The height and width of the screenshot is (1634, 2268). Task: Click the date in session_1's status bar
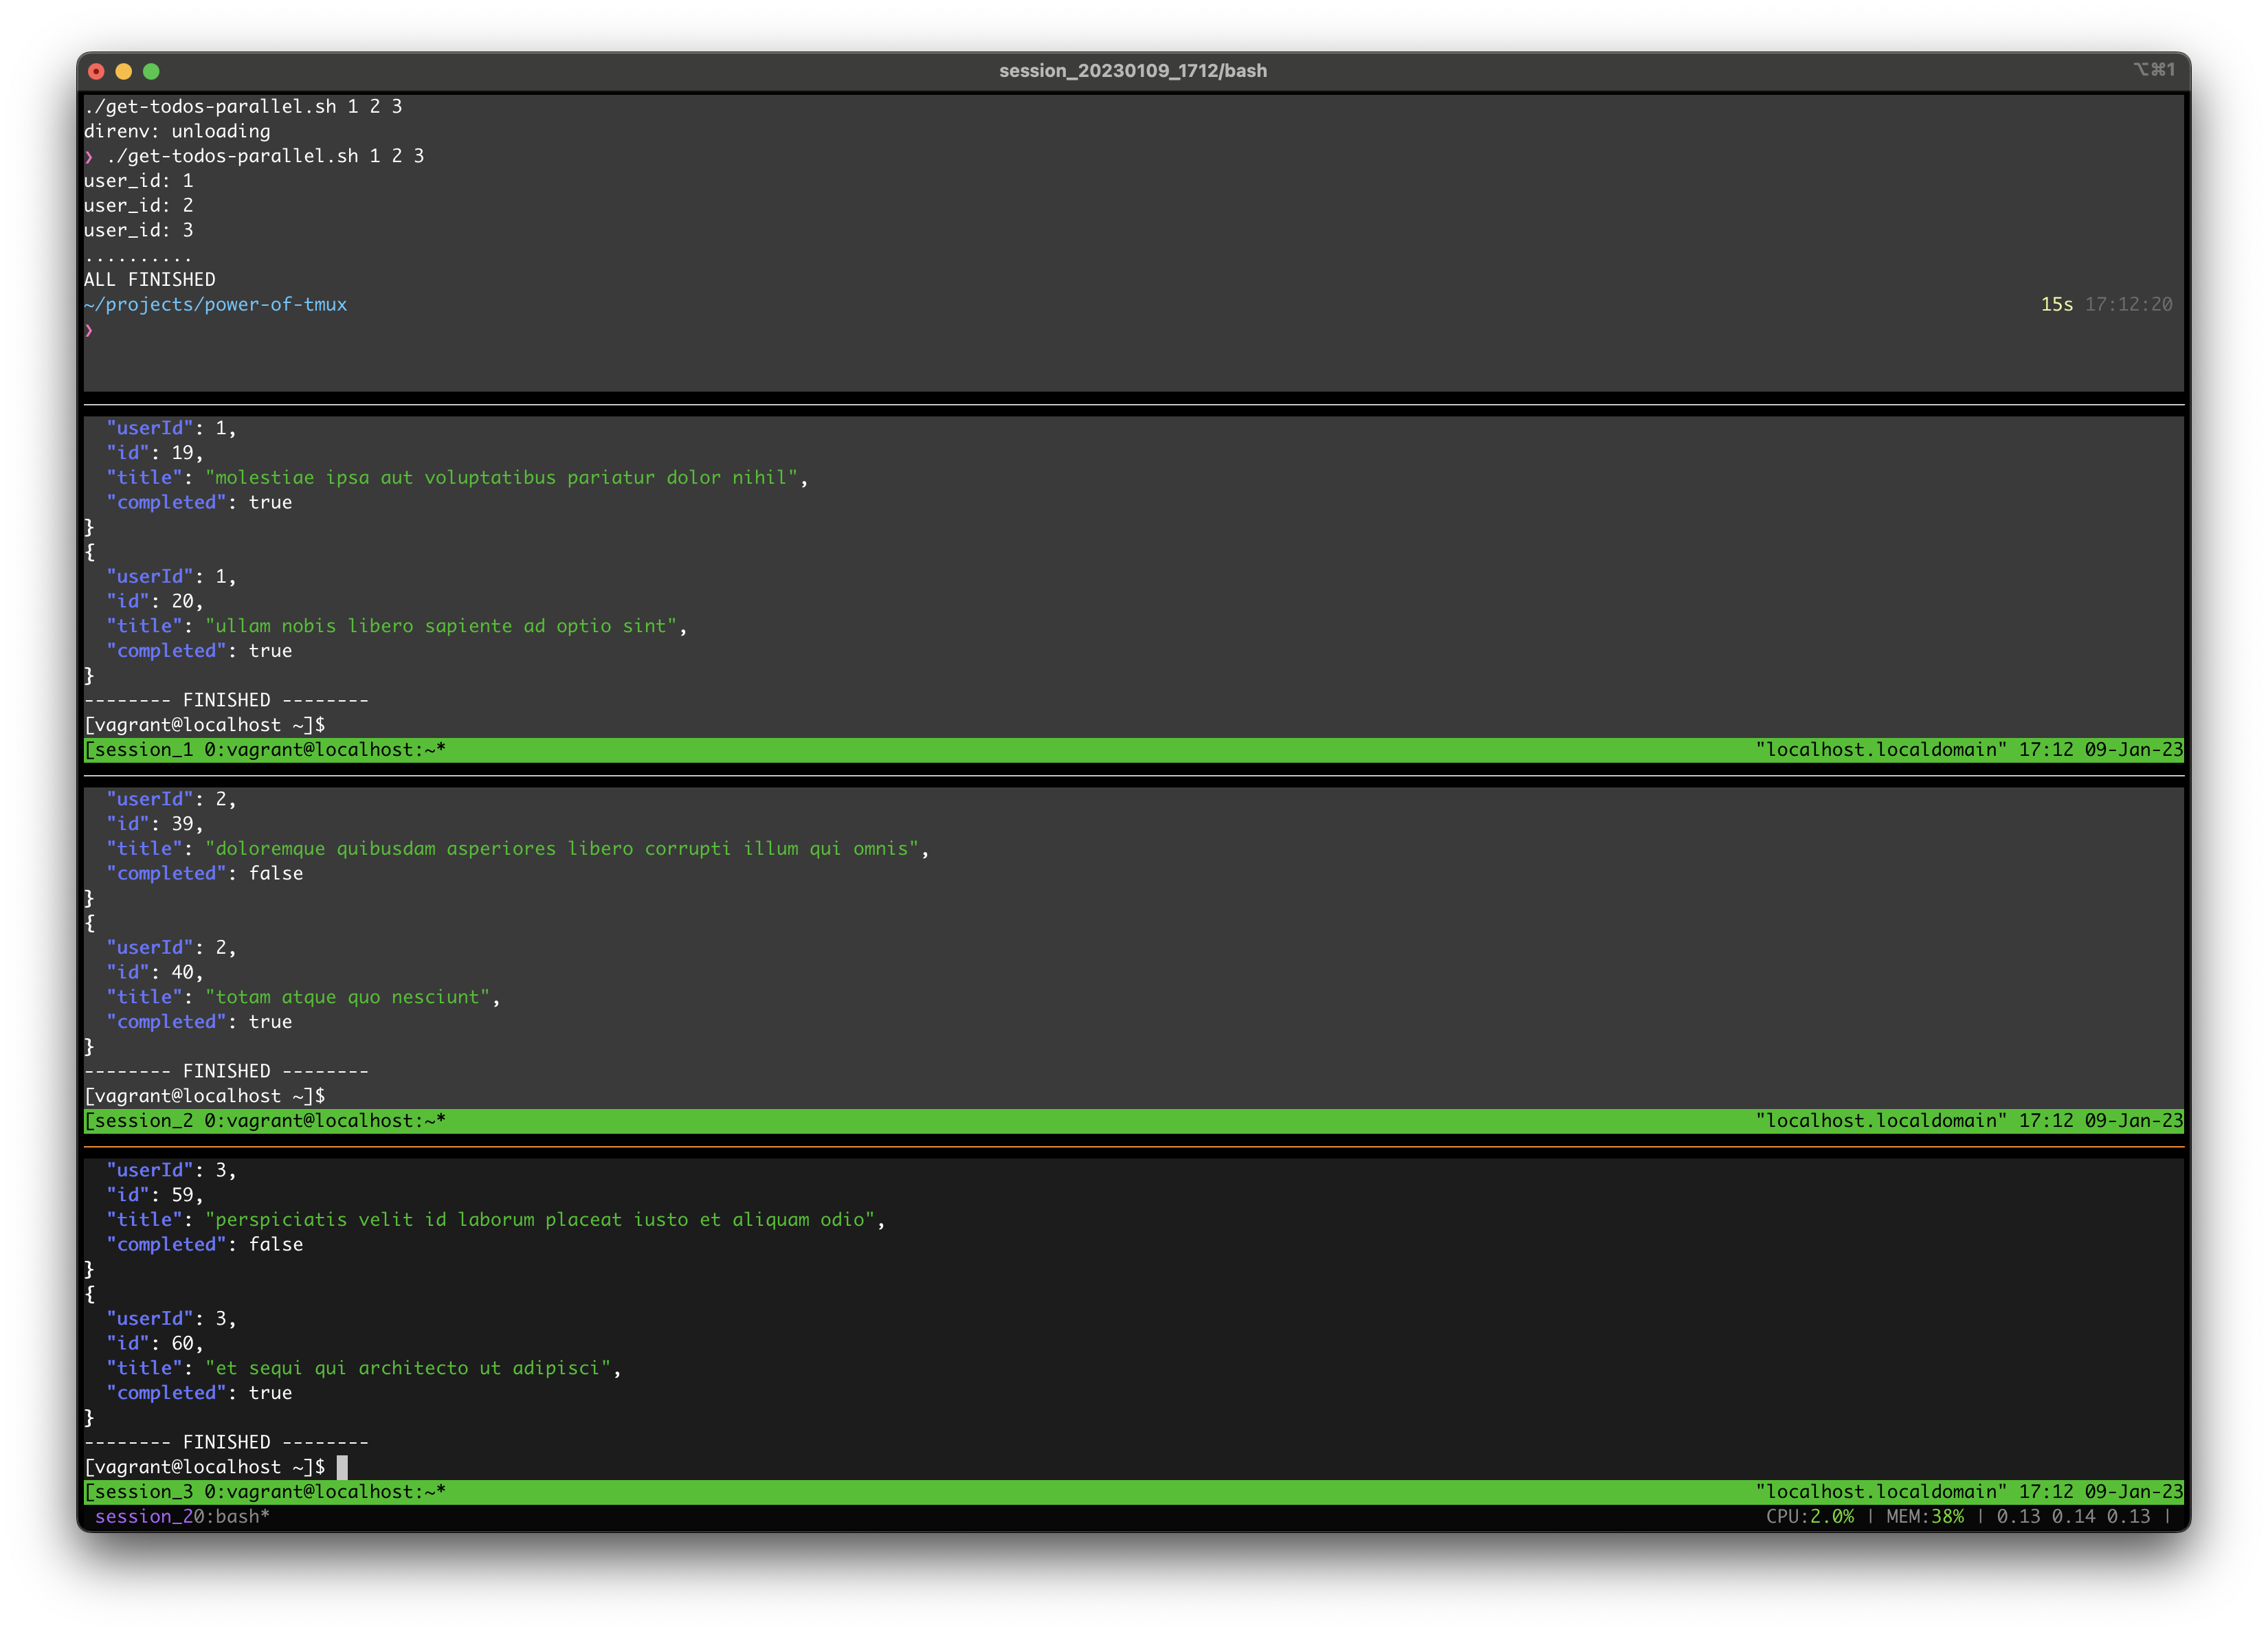(x=2133, y=750)
